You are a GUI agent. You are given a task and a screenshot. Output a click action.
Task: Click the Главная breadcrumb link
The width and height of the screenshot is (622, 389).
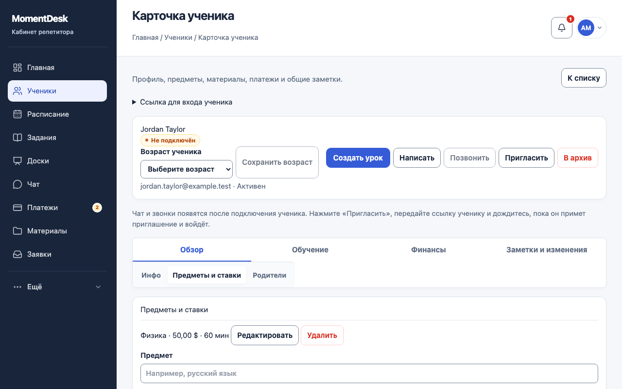(x=145, y=37)
